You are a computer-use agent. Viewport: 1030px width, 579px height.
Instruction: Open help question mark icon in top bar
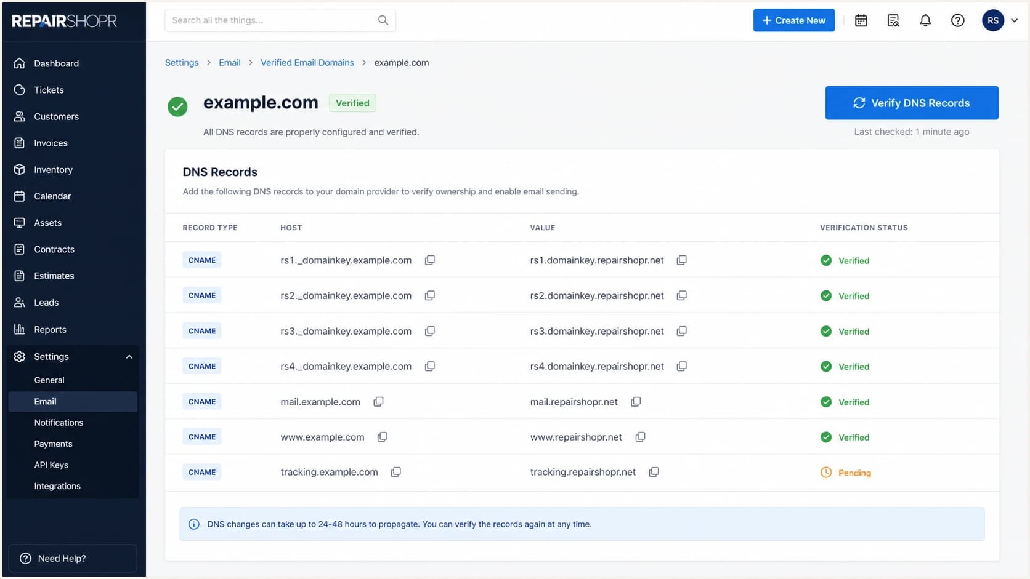[x=957, y=20]
